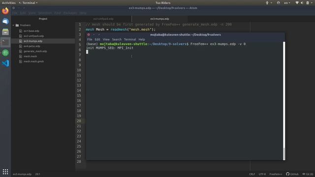The width and height of the screenshot is (315, 177).
Task: Collapse the 9-solvers project folder
Action: [x=13, y=25]
